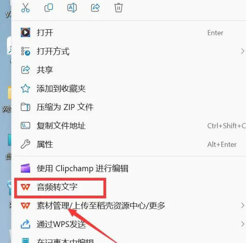246x243 pixels.
Task: Expand the 通过WPS发送 submenu chevron
Action: point(243,224)
